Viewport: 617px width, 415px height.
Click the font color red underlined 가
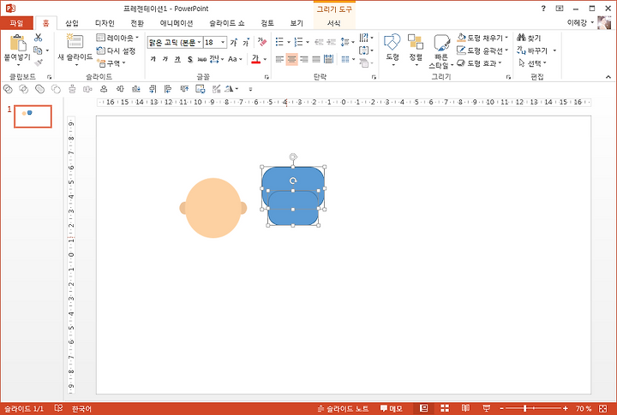point(255,59)
